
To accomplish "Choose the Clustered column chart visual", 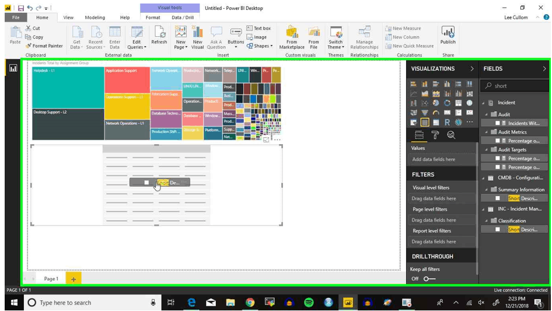I will coord(447,84).
